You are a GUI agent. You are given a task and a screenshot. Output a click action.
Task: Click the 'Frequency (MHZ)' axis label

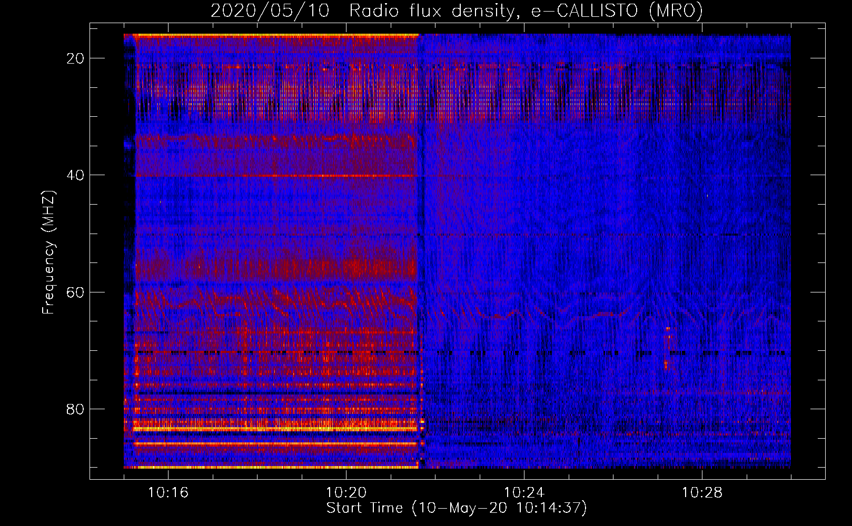pos(48,252)
